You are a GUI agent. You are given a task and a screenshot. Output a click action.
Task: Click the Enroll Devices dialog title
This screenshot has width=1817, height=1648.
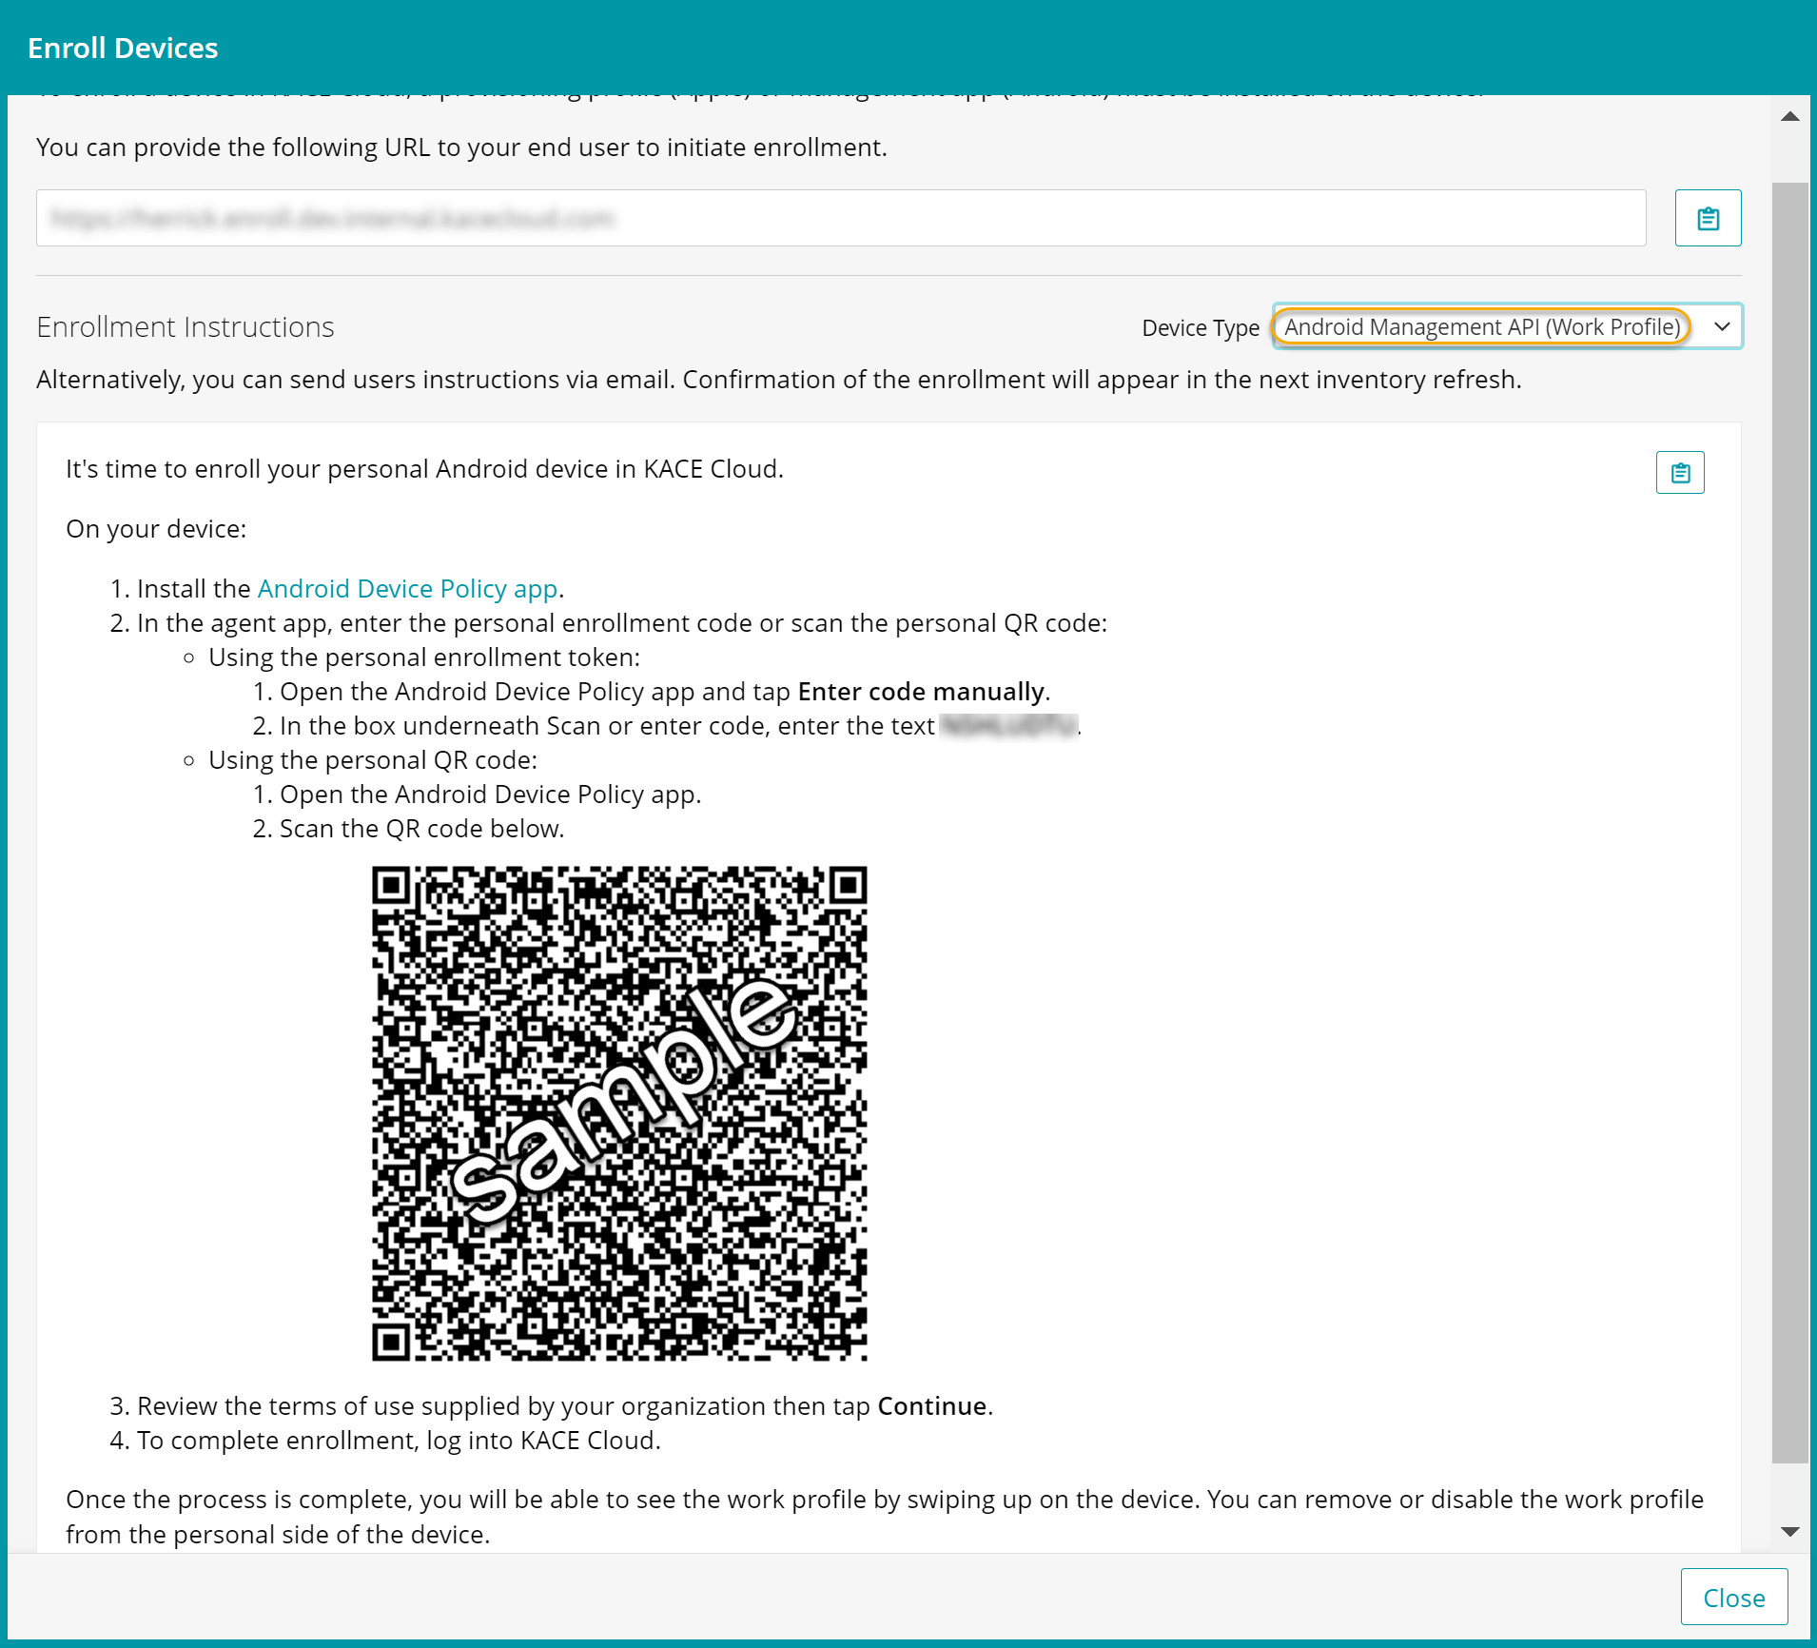coord(123,48)
